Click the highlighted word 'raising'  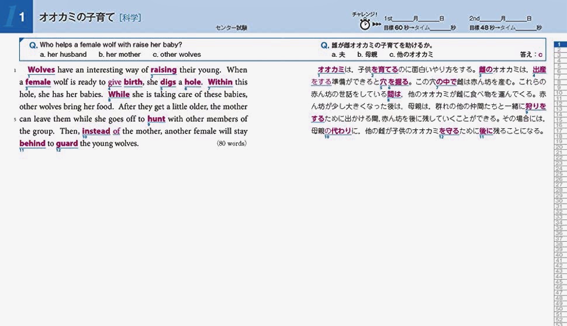pos(164,70)
